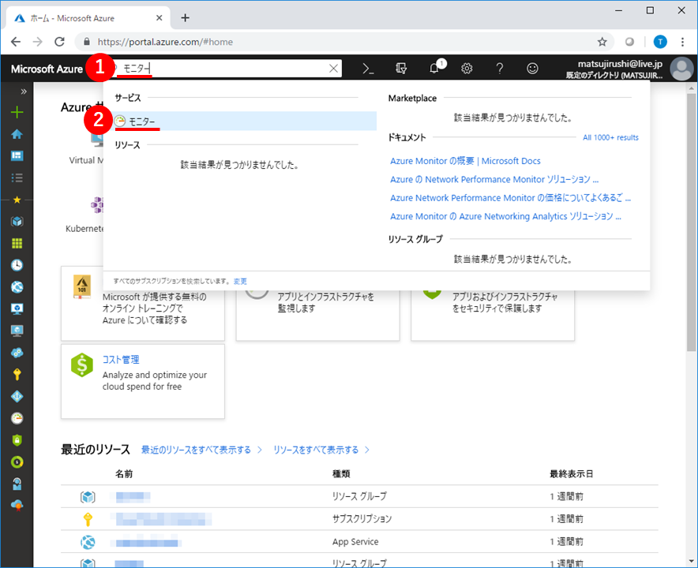The height and width of the screenshot is (568, 698).
Task: Click the address bar URL
Action: tap(165, 42)
